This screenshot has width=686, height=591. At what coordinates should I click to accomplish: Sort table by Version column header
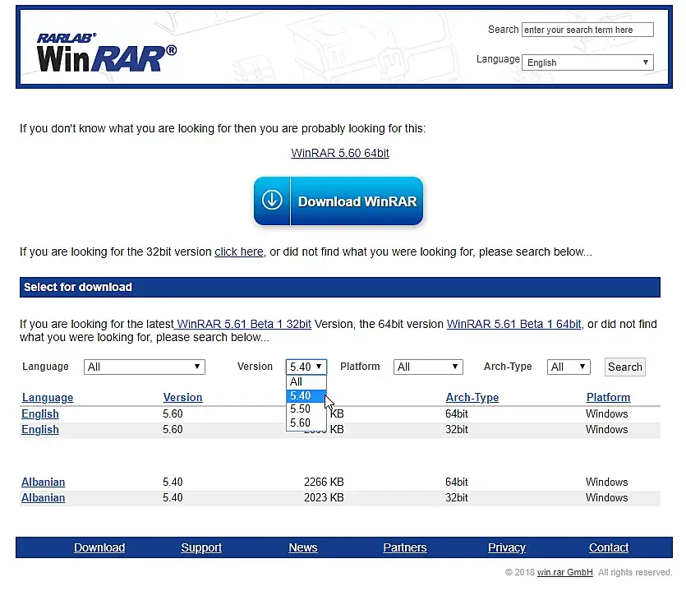click(x=182, y=398)
